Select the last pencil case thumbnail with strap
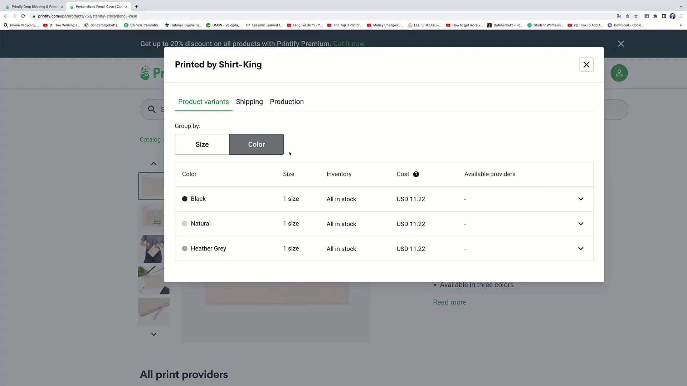 click(x=154, y=312)
